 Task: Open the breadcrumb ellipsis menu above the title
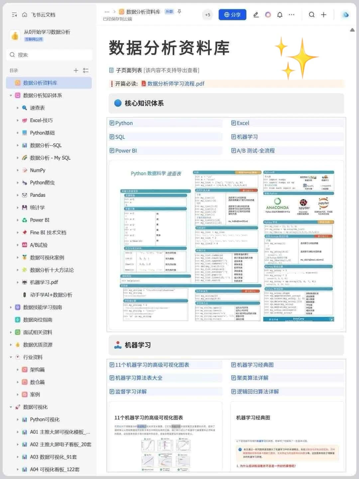tap(107, 11)
